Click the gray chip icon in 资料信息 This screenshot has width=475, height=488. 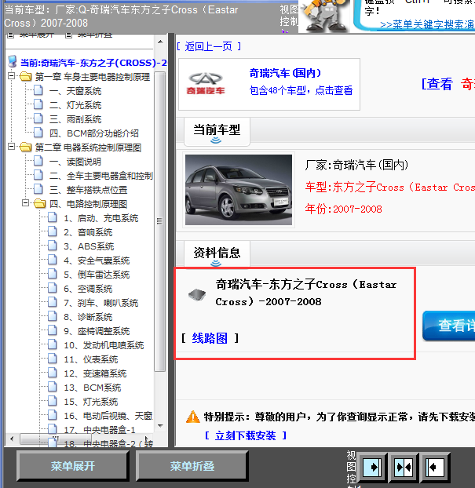click(x=197, y=294)
